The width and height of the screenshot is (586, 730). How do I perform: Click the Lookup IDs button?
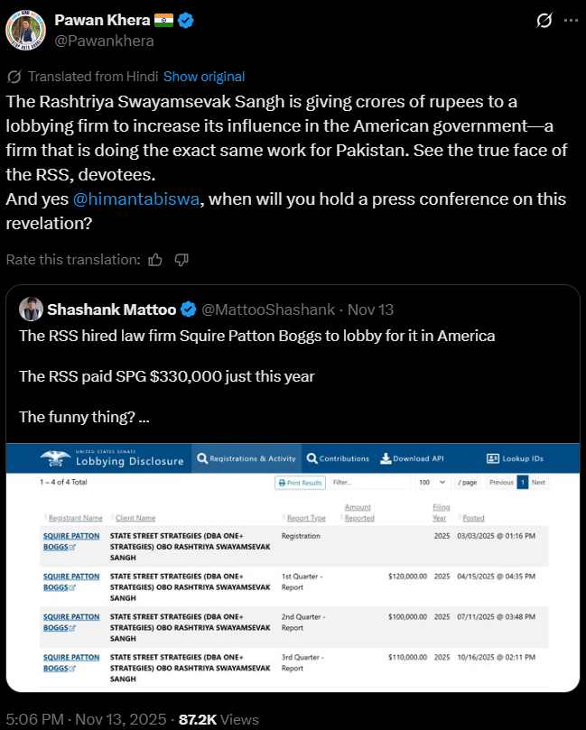513,458
